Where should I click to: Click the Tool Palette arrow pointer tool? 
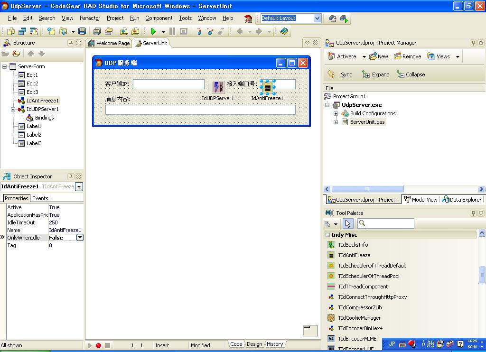point(348,223)
